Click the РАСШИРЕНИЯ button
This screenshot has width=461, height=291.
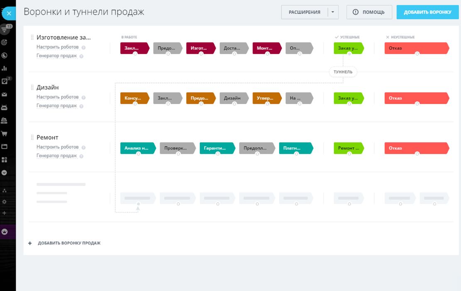pyautogui.click(x=304, y=12)
